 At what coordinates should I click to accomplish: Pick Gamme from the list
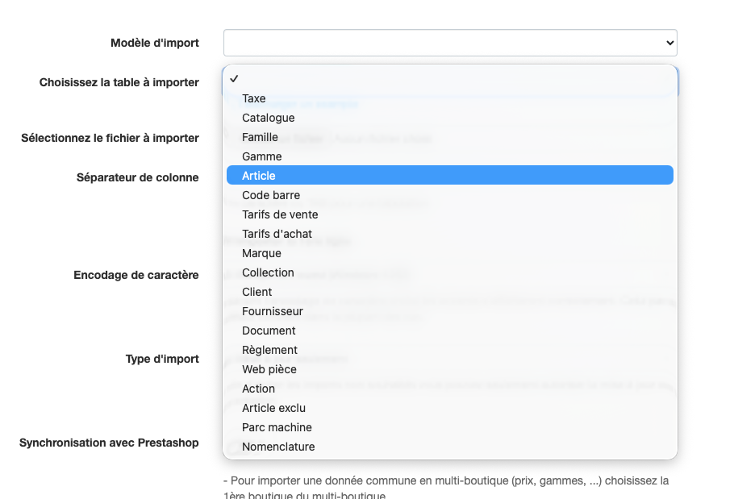pyautogui.click(x=262, y=156)
